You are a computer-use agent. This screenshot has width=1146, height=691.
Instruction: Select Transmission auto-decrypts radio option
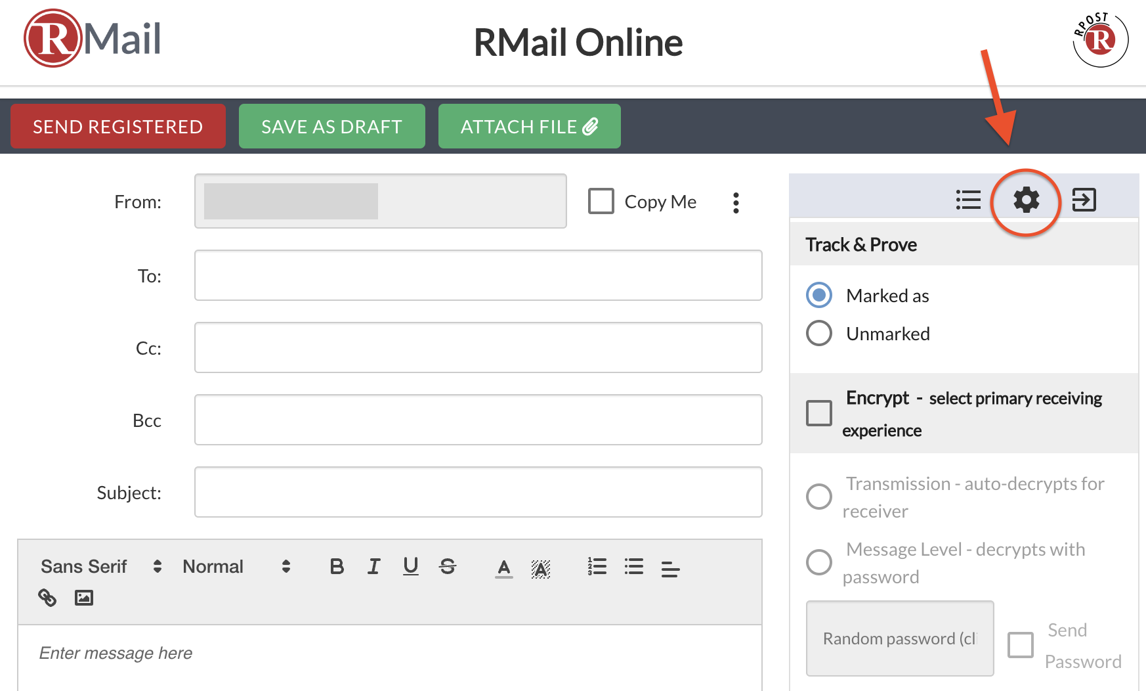[819, 497]
